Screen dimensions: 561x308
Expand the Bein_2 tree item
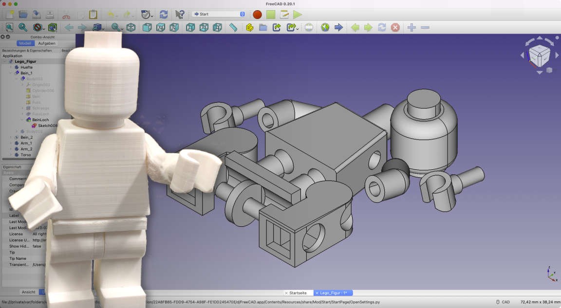pos(10,137)
